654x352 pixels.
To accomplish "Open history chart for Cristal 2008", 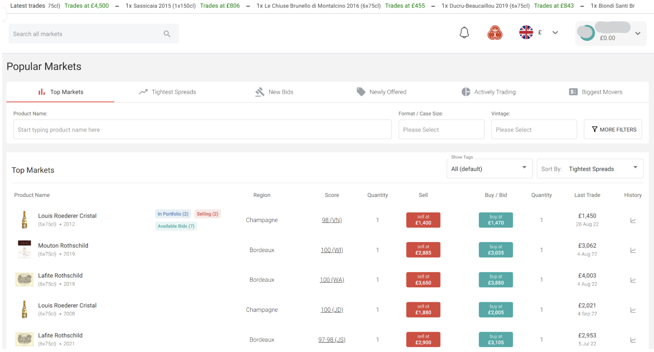I will (x=633, y=310).
